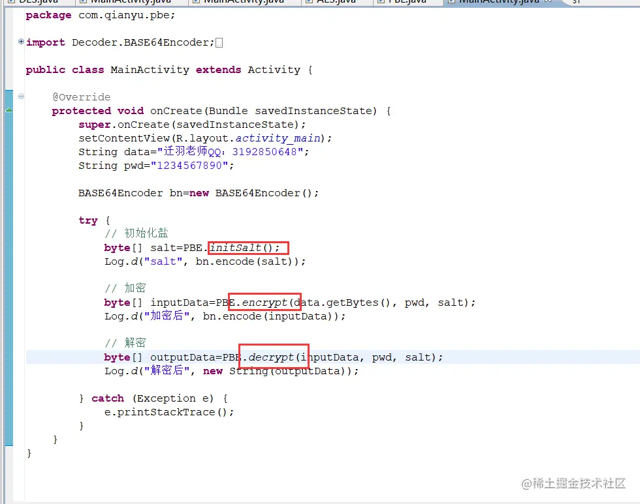Click the '// 加密' comment
This screenshot has width=640, height=504.
coord(125,288)
